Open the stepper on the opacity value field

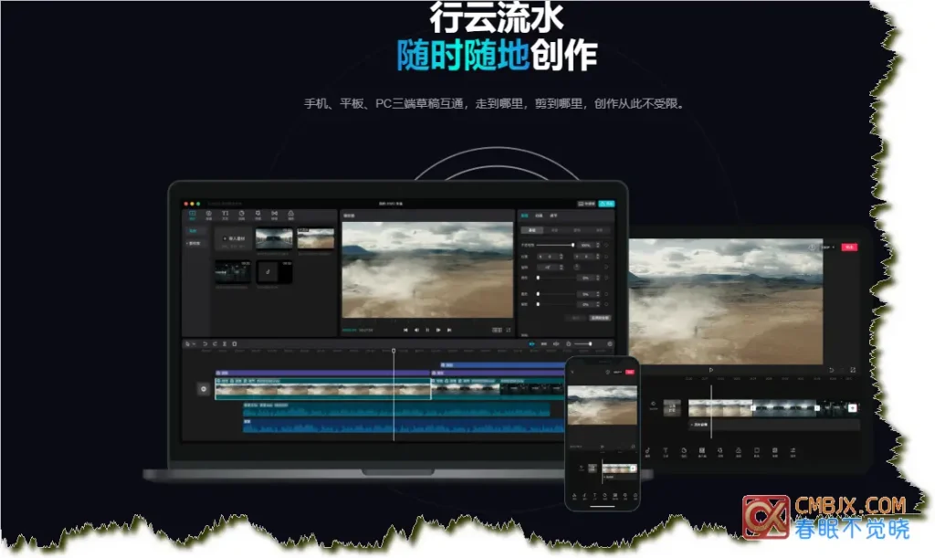pyautogui.click(x=598, y=245)
